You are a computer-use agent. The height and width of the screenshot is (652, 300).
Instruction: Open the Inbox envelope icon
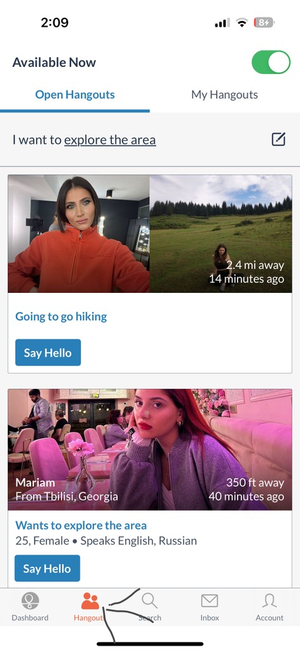[210, 601]
